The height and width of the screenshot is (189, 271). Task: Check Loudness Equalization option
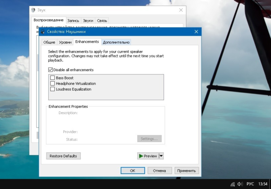point(53,89)
